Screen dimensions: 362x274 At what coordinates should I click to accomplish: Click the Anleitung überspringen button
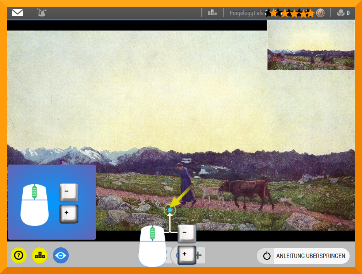point(303,256)
